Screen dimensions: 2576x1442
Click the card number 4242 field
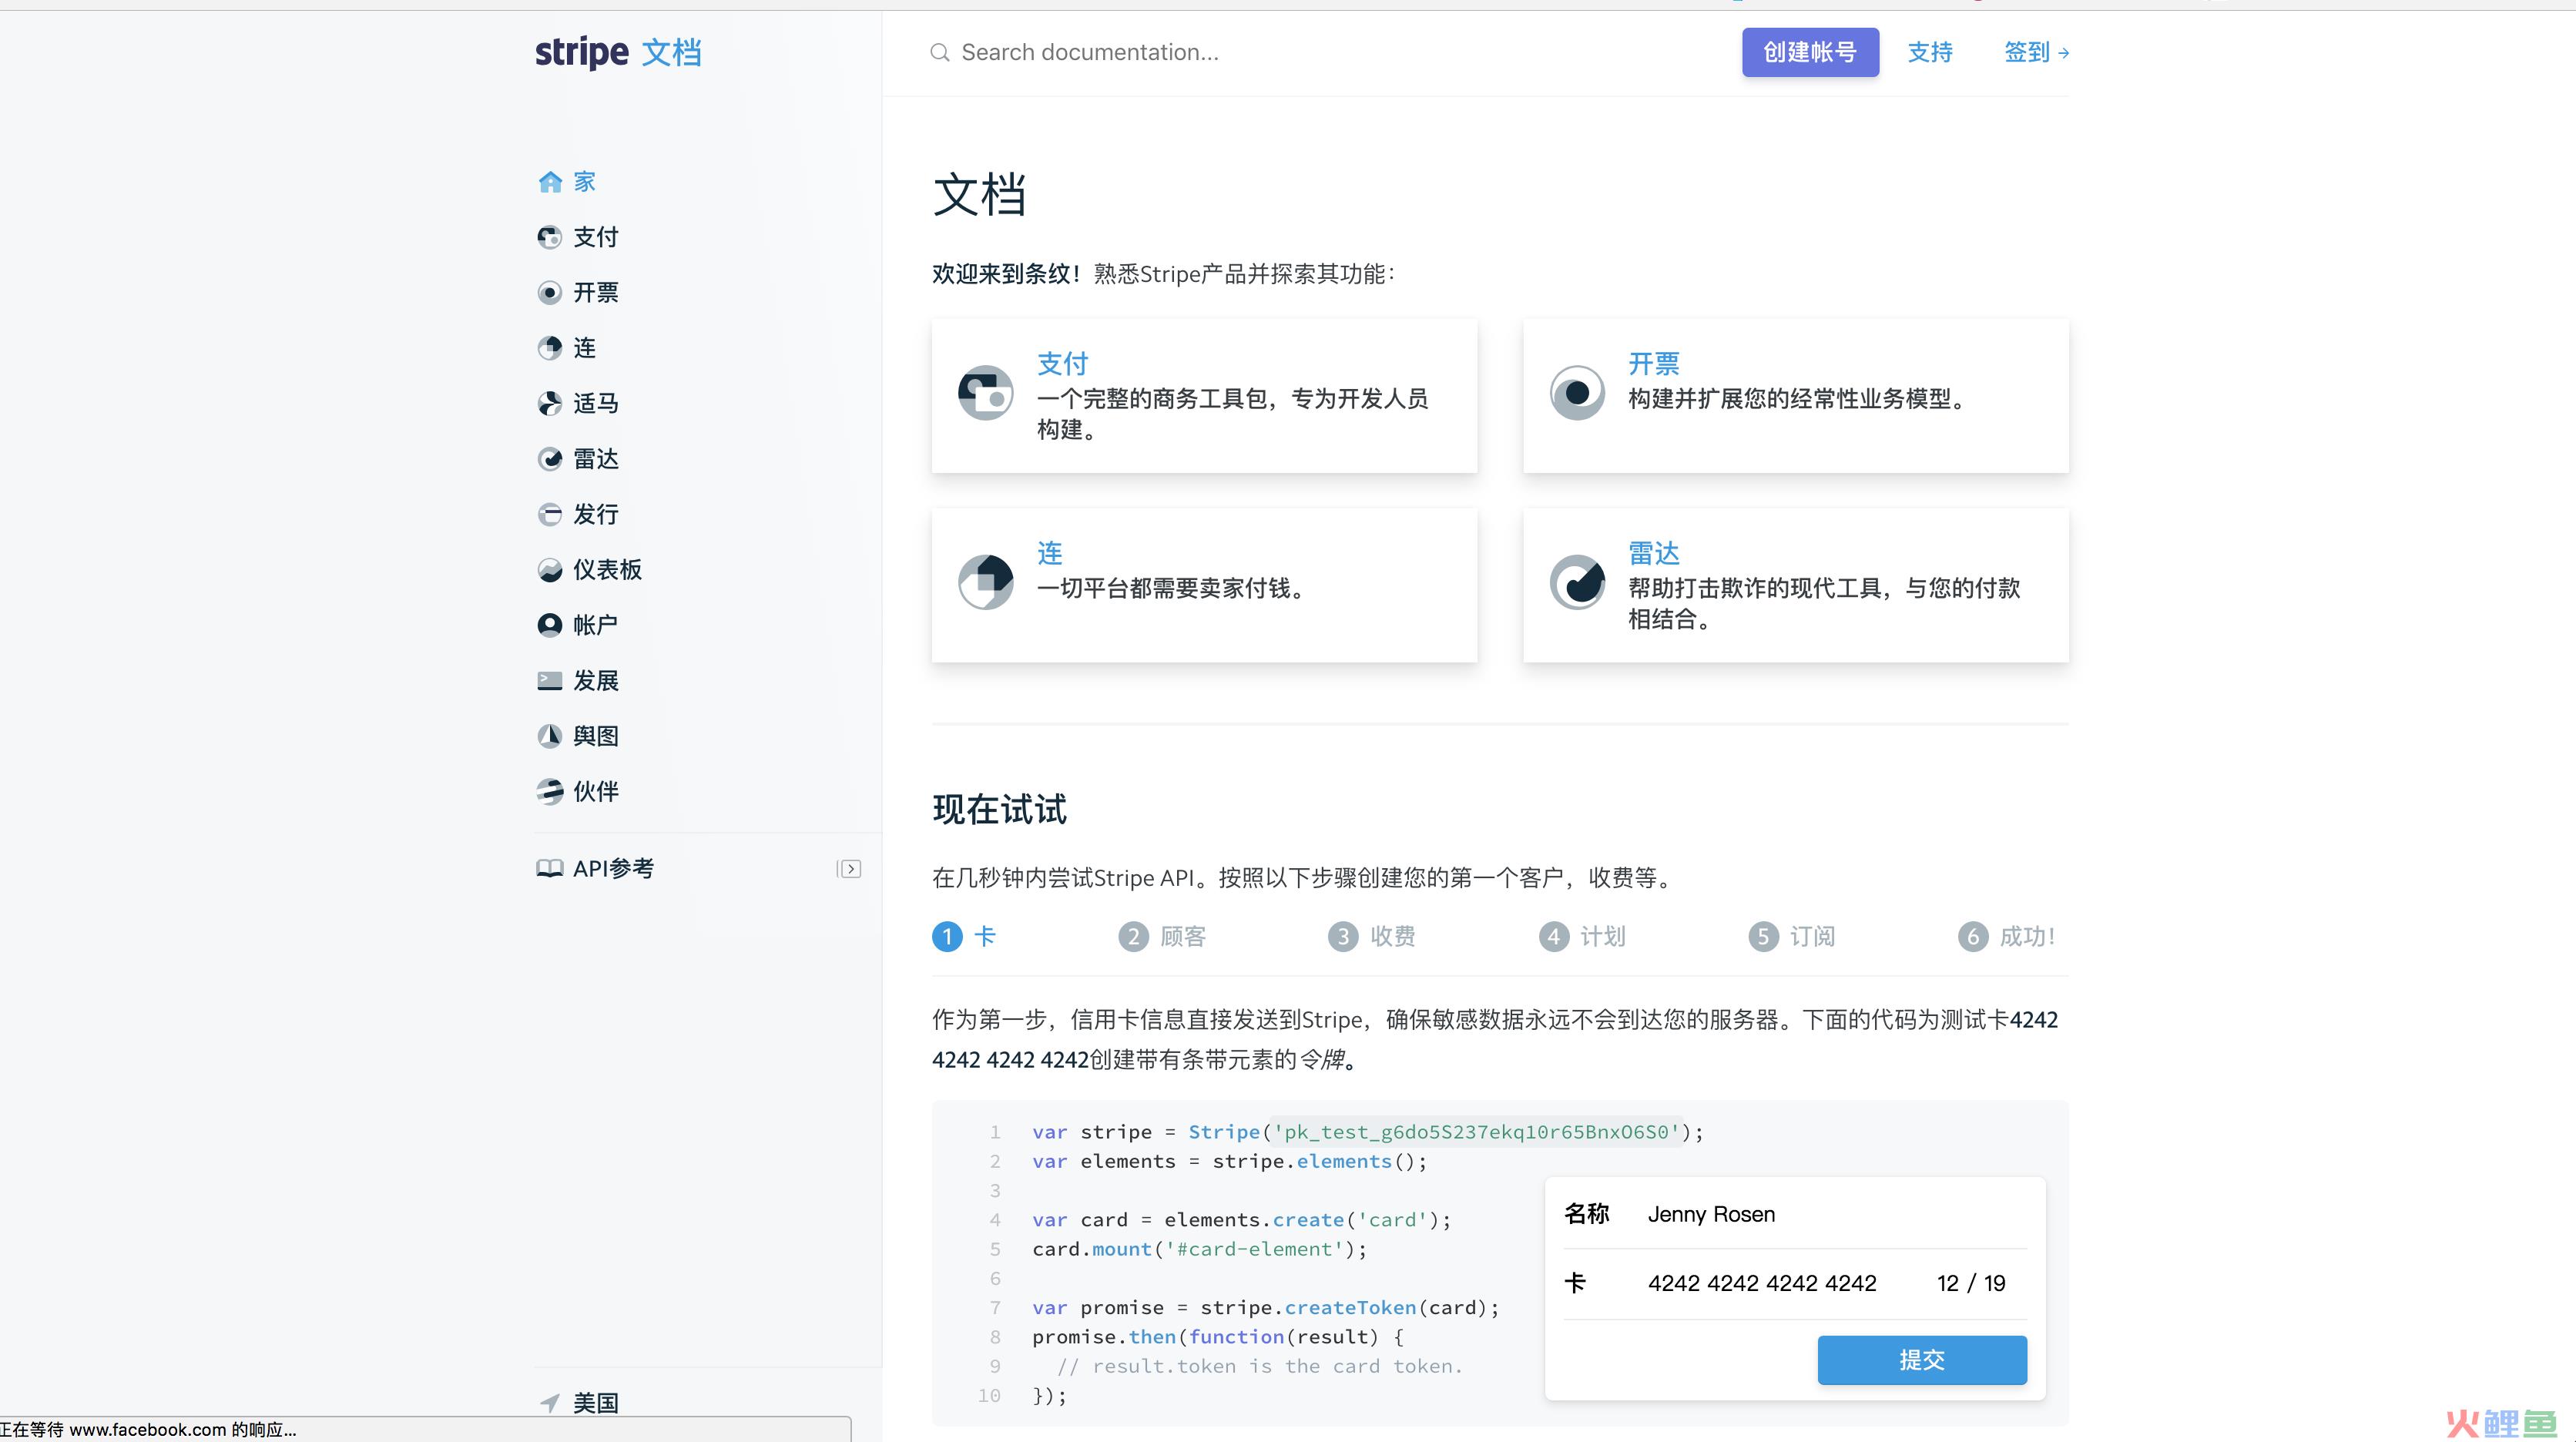coord(1762,1283)
